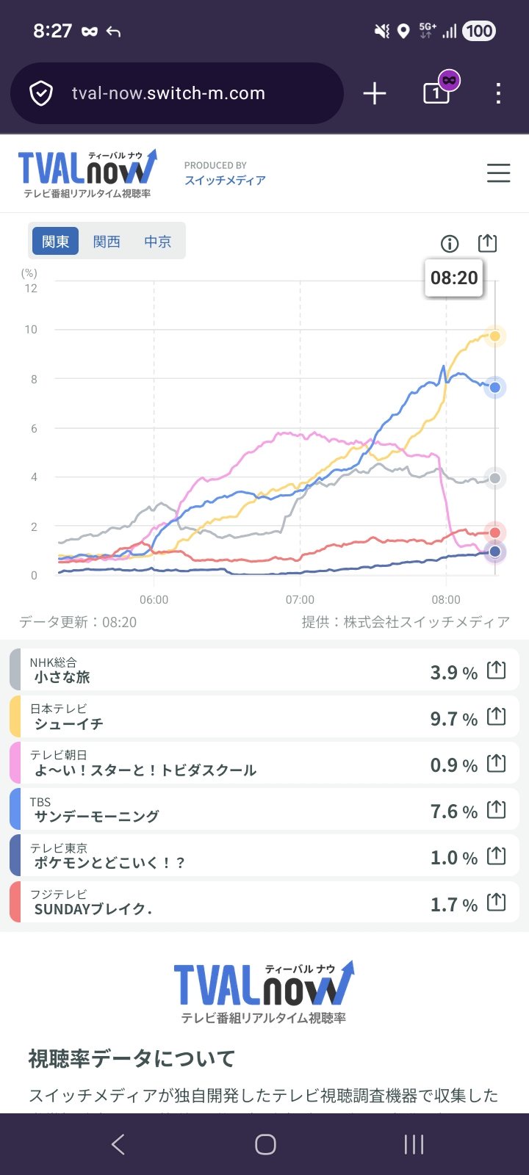Share the フジテレビ rating row
Viewport: 529px width, 1175px height.
pos(497,902)
